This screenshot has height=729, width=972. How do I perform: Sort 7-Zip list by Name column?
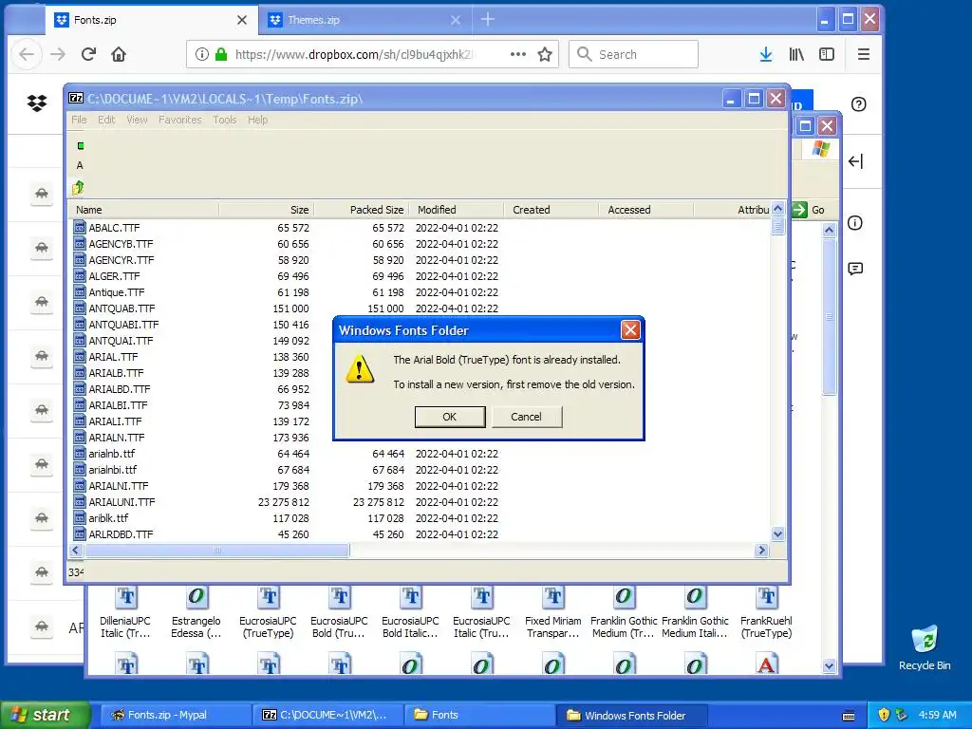pos(143,210)
